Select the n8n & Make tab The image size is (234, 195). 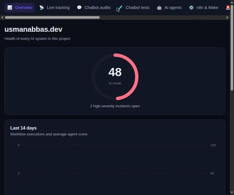coord(204,8)
